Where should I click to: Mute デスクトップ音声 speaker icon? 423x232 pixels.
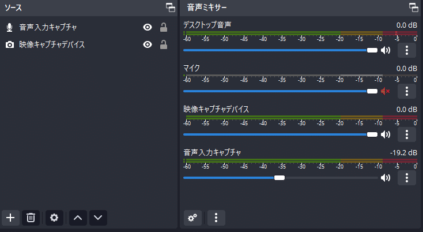[386, 50]
